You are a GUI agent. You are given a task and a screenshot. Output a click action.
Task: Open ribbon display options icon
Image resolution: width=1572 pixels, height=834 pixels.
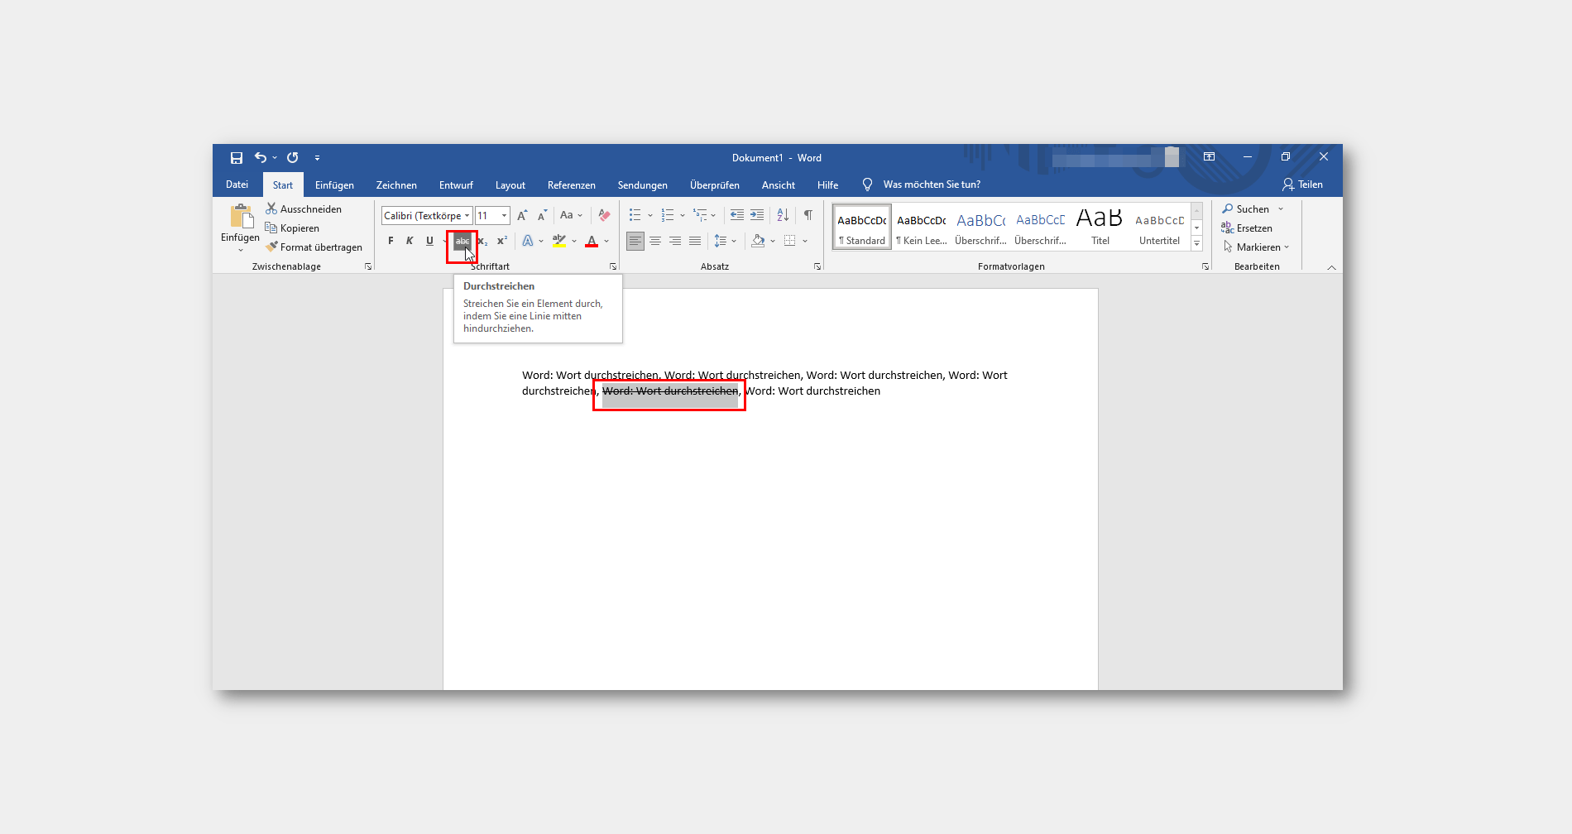pos(1209,156)
